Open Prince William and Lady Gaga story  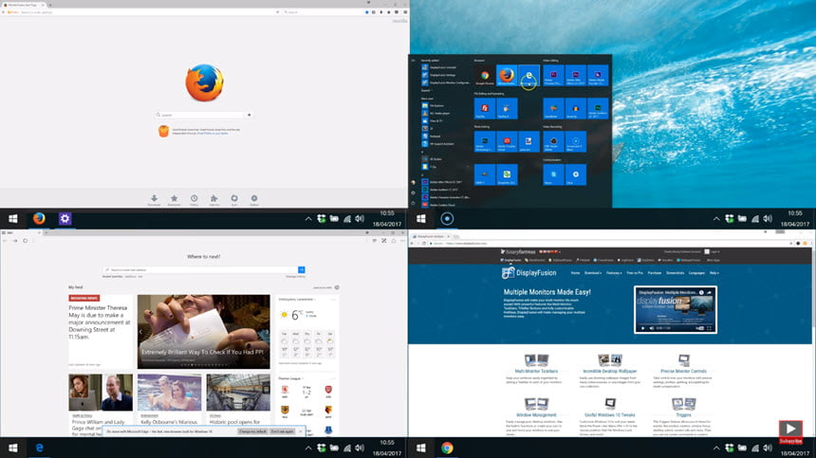click(101, 406)
